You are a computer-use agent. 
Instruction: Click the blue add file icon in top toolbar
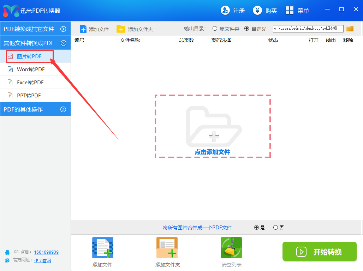(x=83, y=29)
